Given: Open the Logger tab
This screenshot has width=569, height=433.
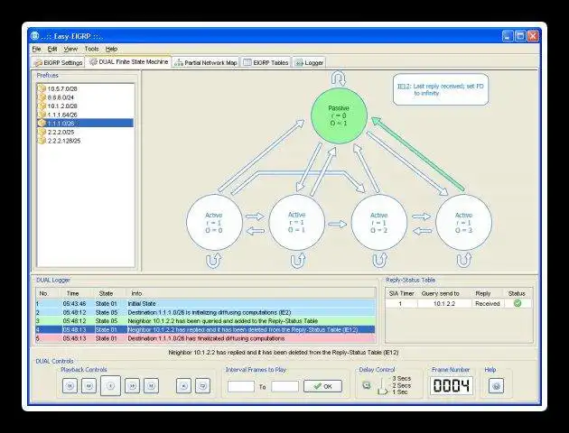Looking at the screenshot, I should [310, 62].
